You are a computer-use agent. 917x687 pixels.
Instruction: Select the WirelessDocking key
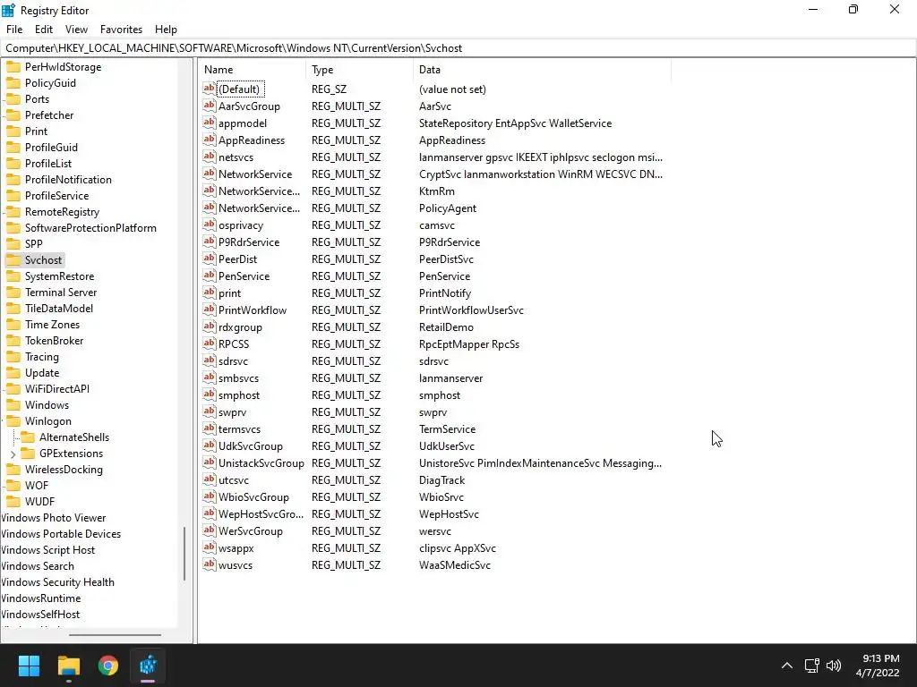click(x=64, y=469)
